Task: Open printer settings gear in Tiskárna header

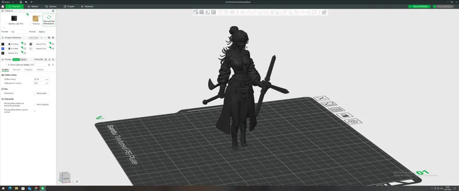Action: (x=53, y=11)
